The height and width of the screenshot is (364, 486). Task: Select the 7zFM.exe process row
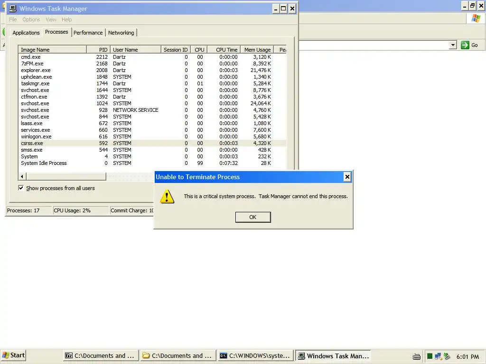coord(152,64)
